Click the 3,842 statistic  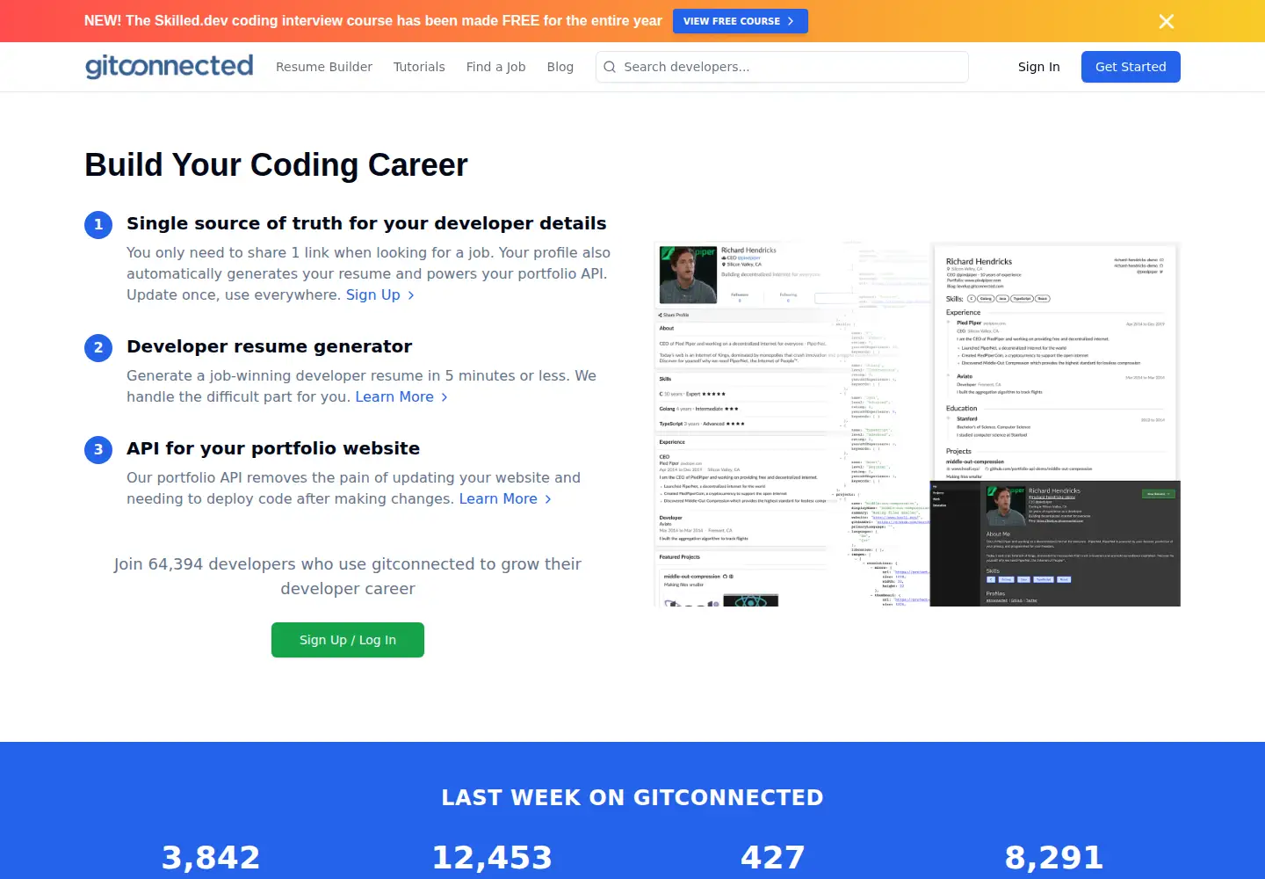[211, 857]
